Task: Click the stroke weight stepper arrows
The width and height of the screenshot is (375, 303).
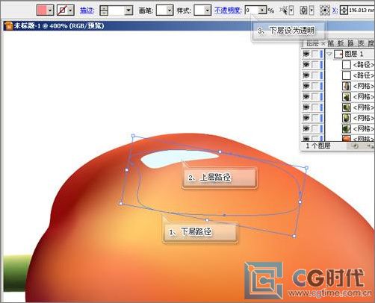Action: pyautogui.click(x=104, y=10)
